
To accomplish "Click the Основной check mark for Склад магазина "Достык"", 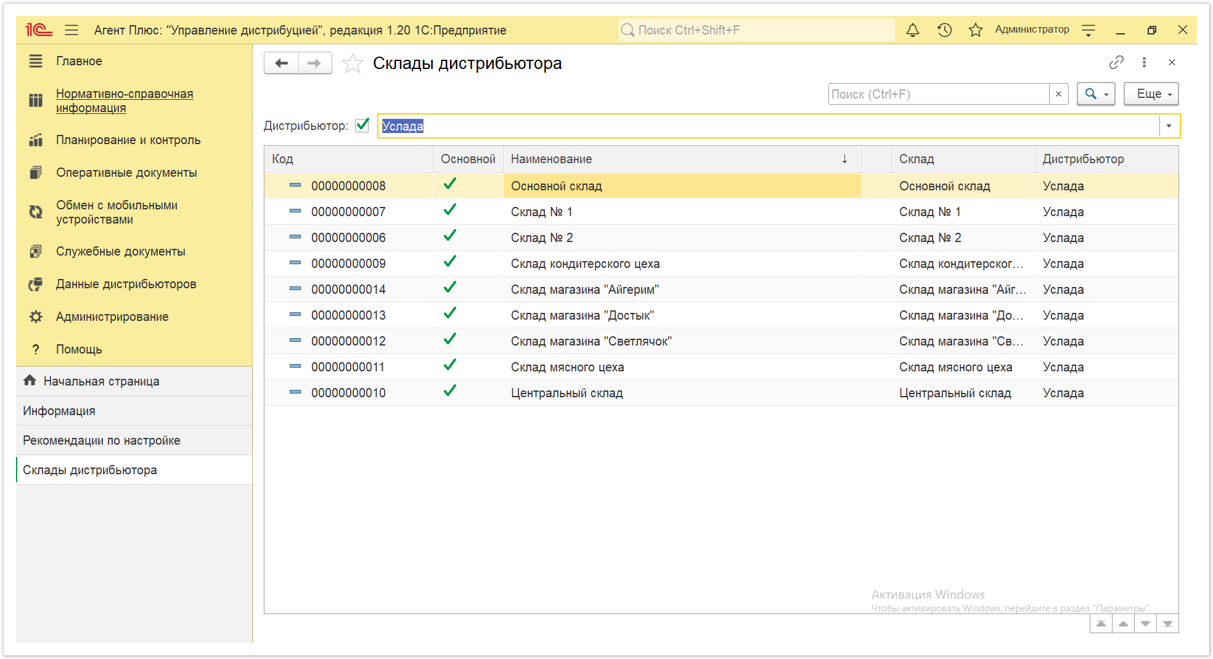I will pyautogui.click(x=450, y=313).
